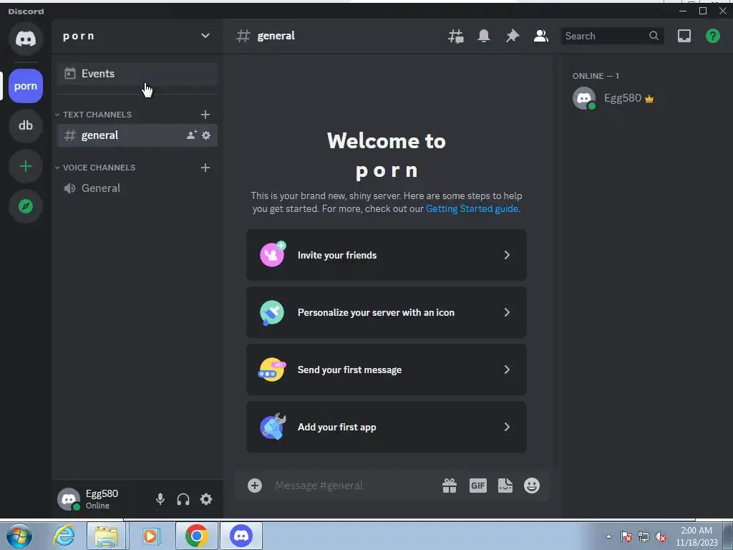Mute the microphone
This screenshot has height=550, width=733.
point(160,499)
